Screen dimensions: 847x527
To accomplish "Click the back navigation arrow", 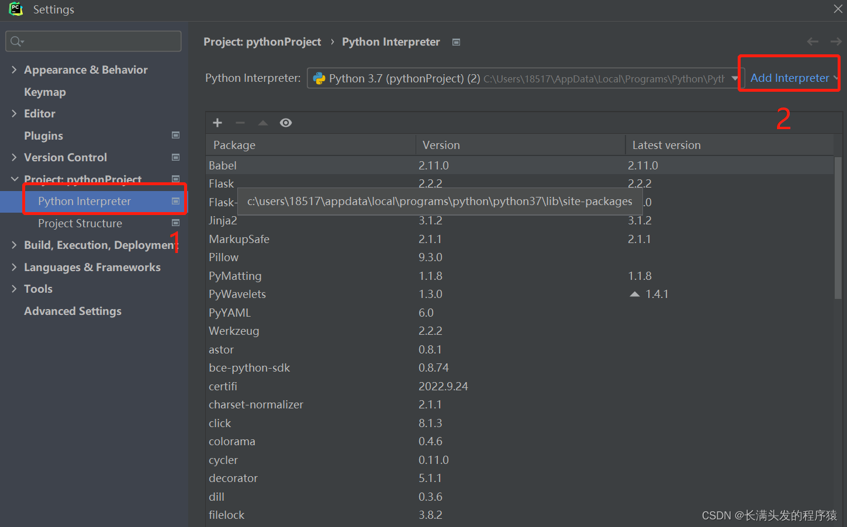I will click(x=813, y=41).
